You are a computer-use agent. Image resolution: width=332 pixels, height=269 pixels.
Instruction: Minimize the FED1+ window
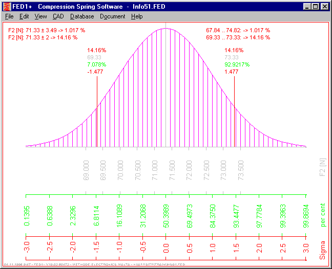click(x=307, y=7)
